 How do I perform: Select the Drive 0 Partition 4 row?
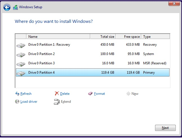point(93,73)
